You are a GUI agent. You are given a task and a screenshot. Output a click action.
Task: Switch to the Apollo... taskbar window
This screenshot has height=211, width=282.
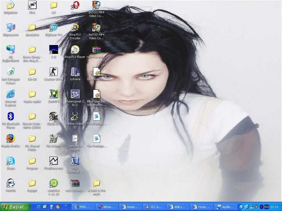point(225,207)
